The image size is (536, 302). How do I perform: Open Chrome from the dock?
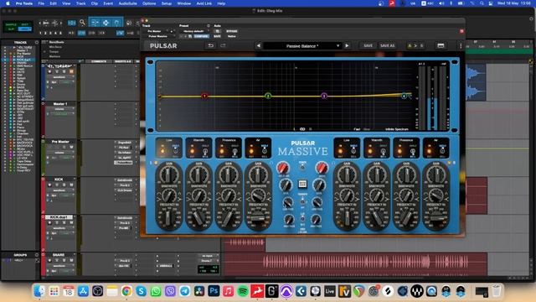tap(126, 291)
